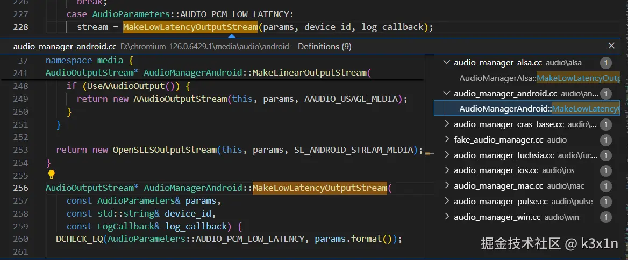Expand audio_manager_cras_base.cc file entry

pos(447,124)
